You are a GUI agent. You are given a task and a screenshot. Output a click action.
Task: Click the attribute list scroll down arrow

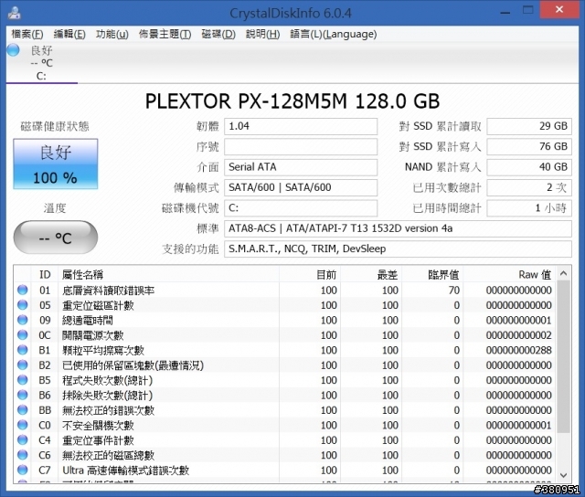pos(563,475)
